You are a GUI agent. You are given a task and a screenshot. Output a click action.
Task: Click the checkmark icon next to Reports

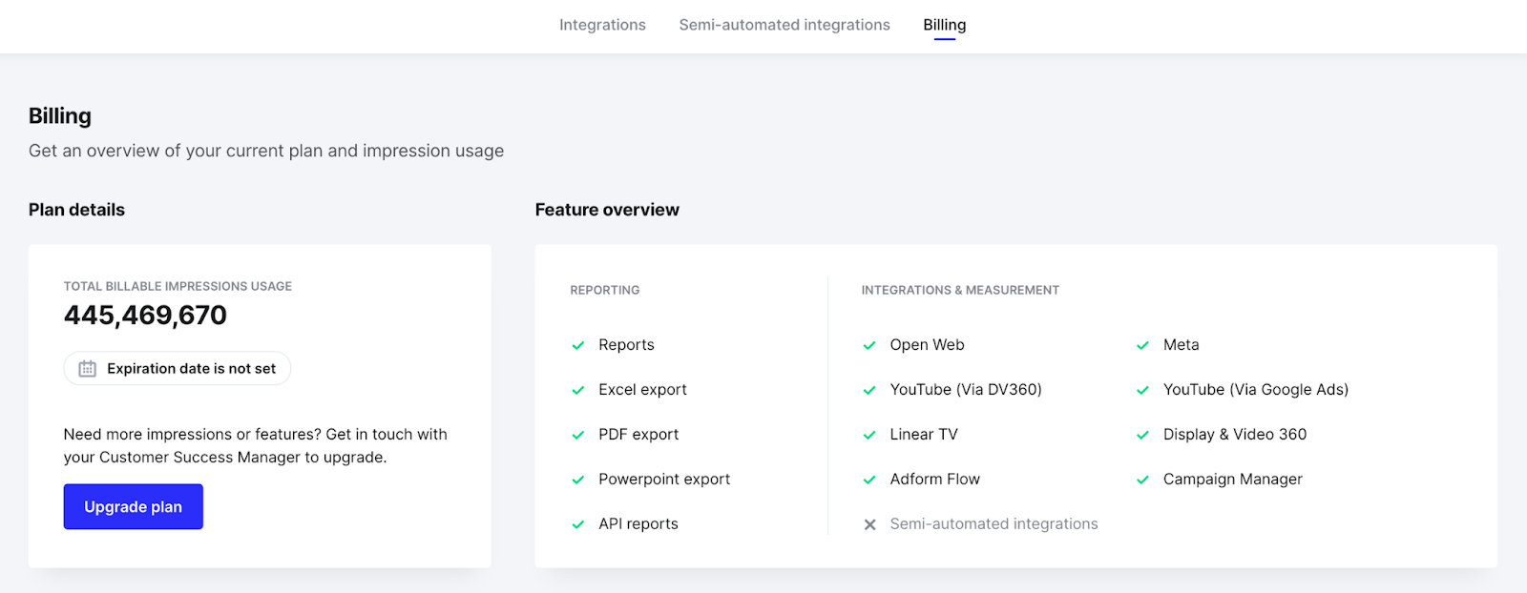click(577, 345)
